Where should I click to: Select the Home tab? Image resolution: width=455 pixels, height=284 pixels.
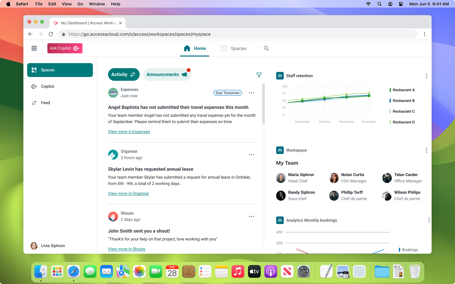click(195, 48)
